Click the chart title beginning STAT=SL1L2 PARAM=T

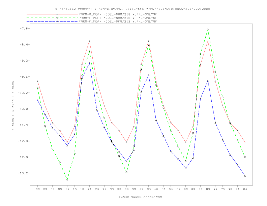click(x=132, y=9)
